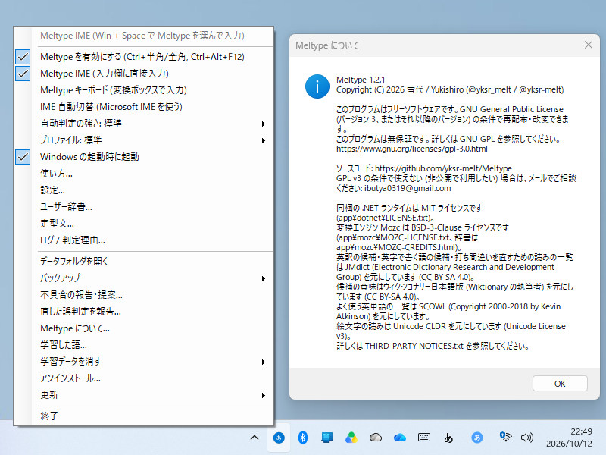Choose 終了 to quit Meltype
The width and height of the screenshot is (606, 455).
[x=143, y=416]
